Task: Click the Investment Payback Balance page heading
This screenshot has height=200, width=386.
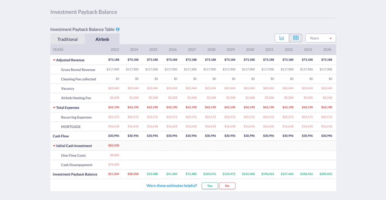Action: (x=84, y=12)
